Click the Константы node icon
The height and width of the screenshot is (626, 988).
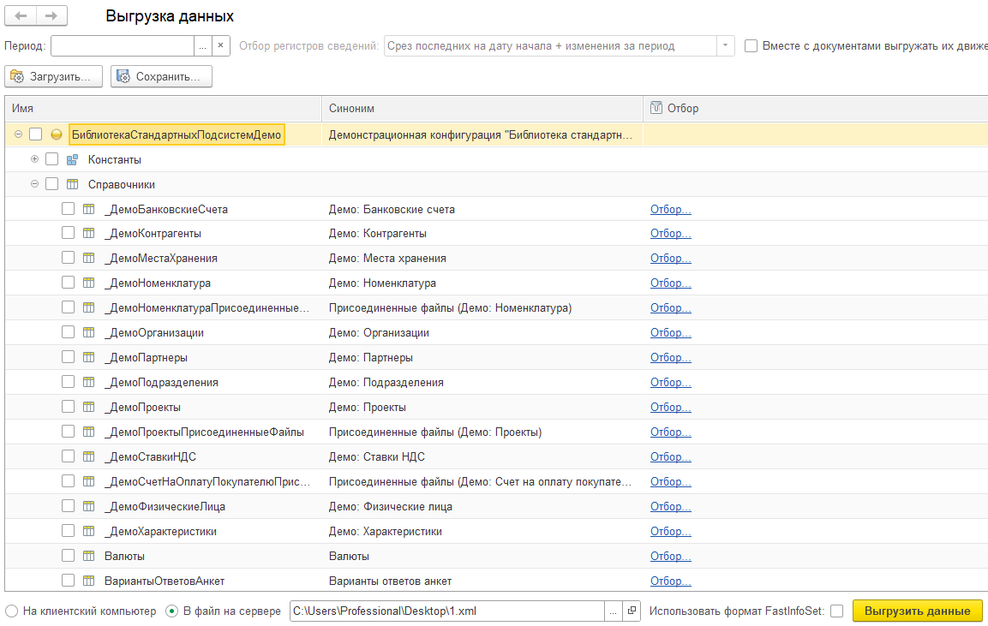point(73,159)
